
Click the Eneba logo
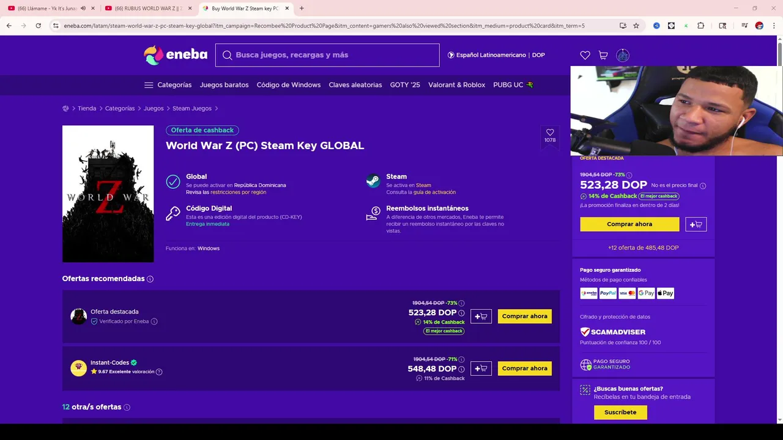(176, 55)
